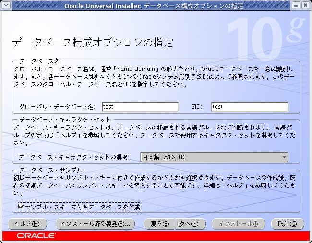The image size is (312, 243).
Task: Close the Oracle Universal Installer window
Action: tap(305, 5)
